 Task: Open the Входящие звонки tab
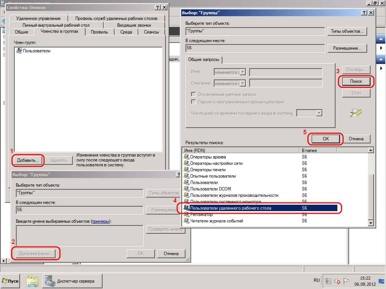(x=134, y=25)
